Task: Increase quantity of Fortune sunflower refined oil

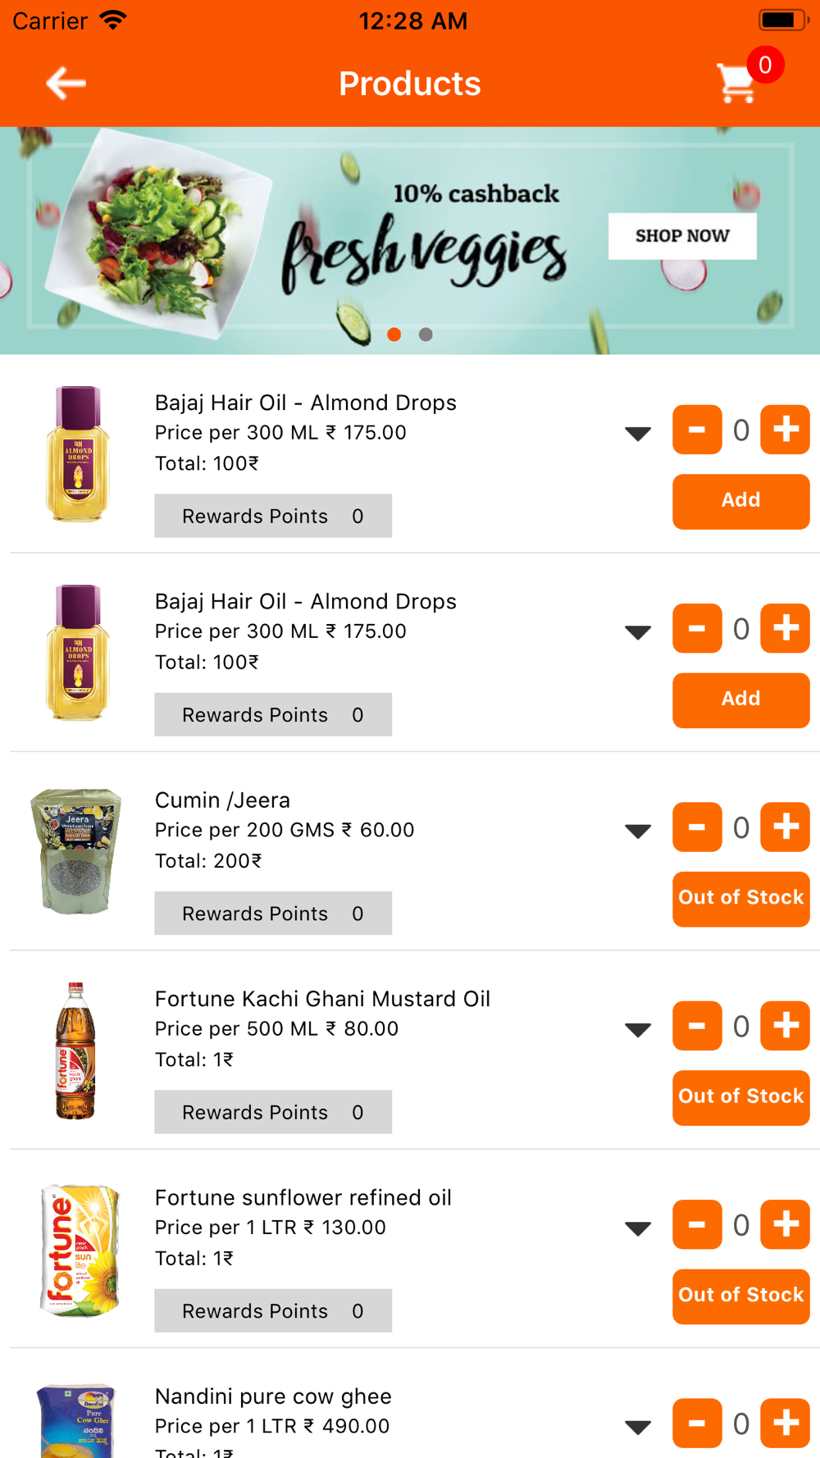Action: click(x=785, y=1224)
